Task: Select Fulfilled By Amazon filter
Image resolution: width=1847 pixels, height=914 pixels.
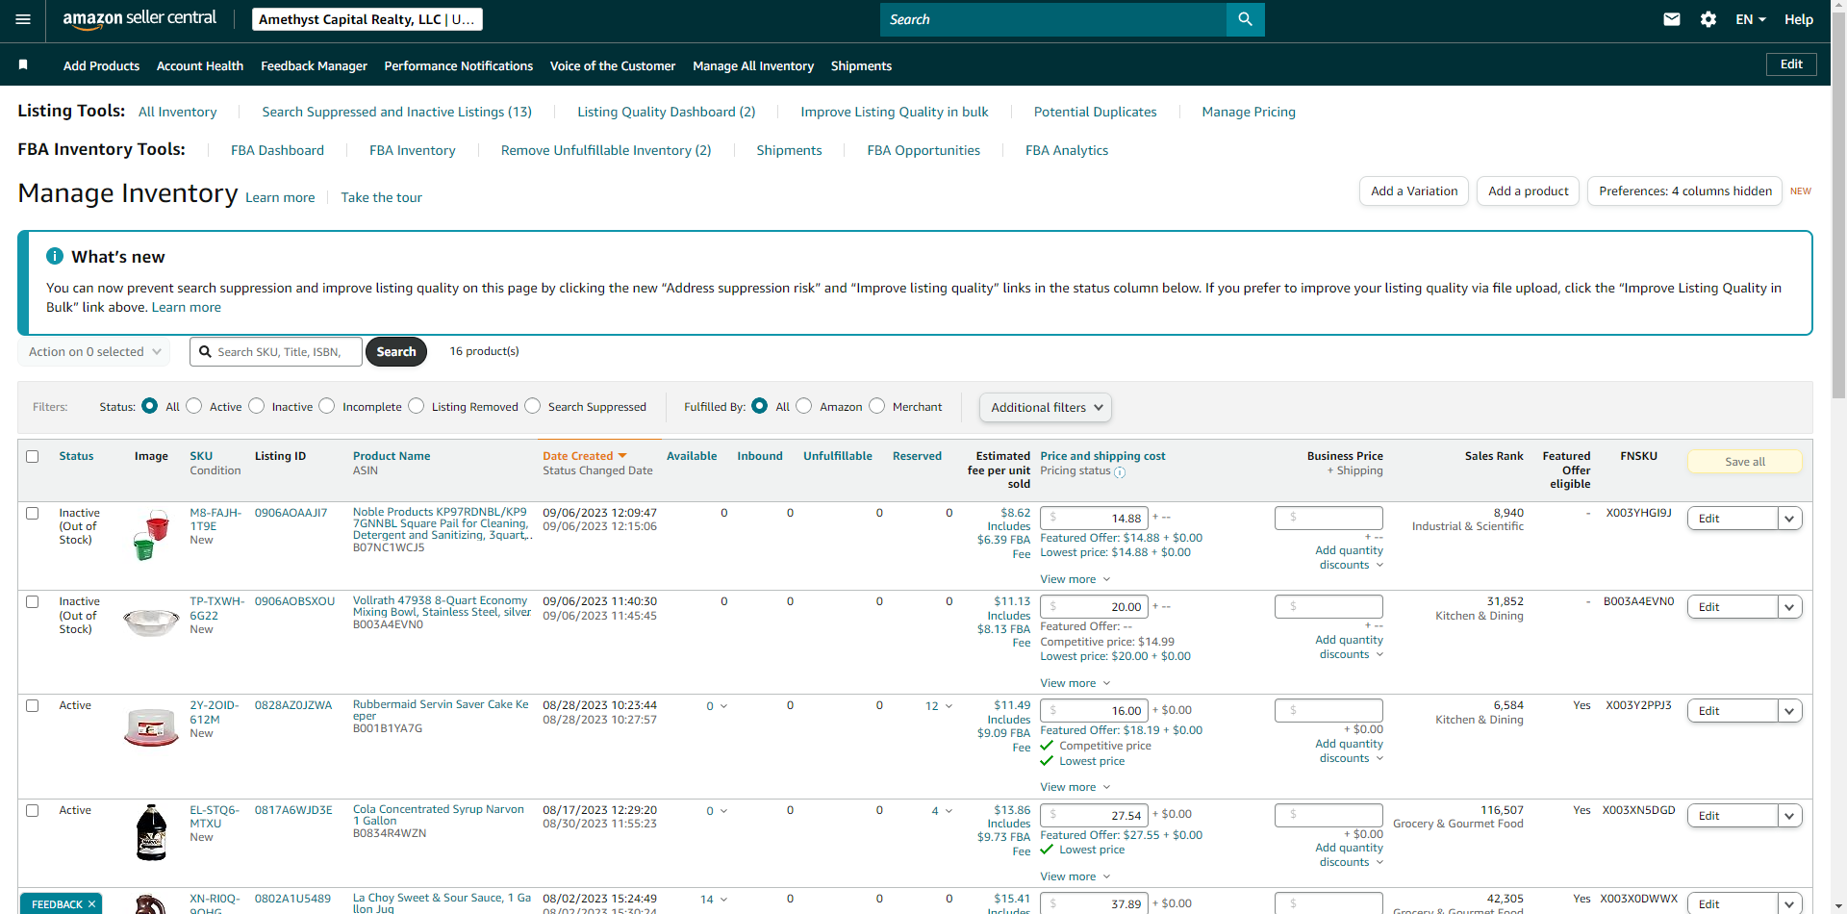Action: click(804, 406)
